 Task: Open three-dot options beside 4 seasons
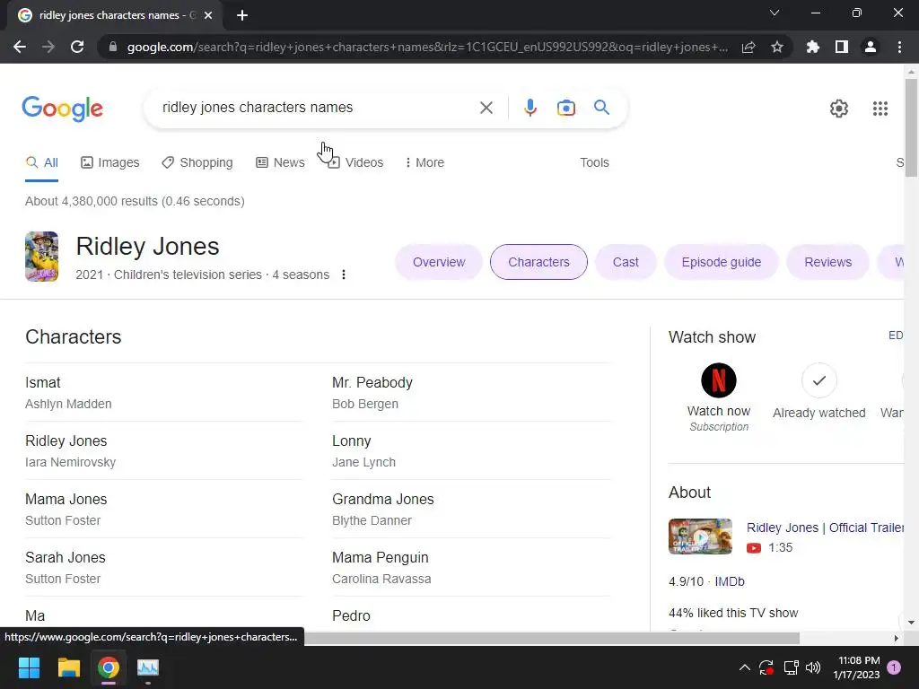344,275
